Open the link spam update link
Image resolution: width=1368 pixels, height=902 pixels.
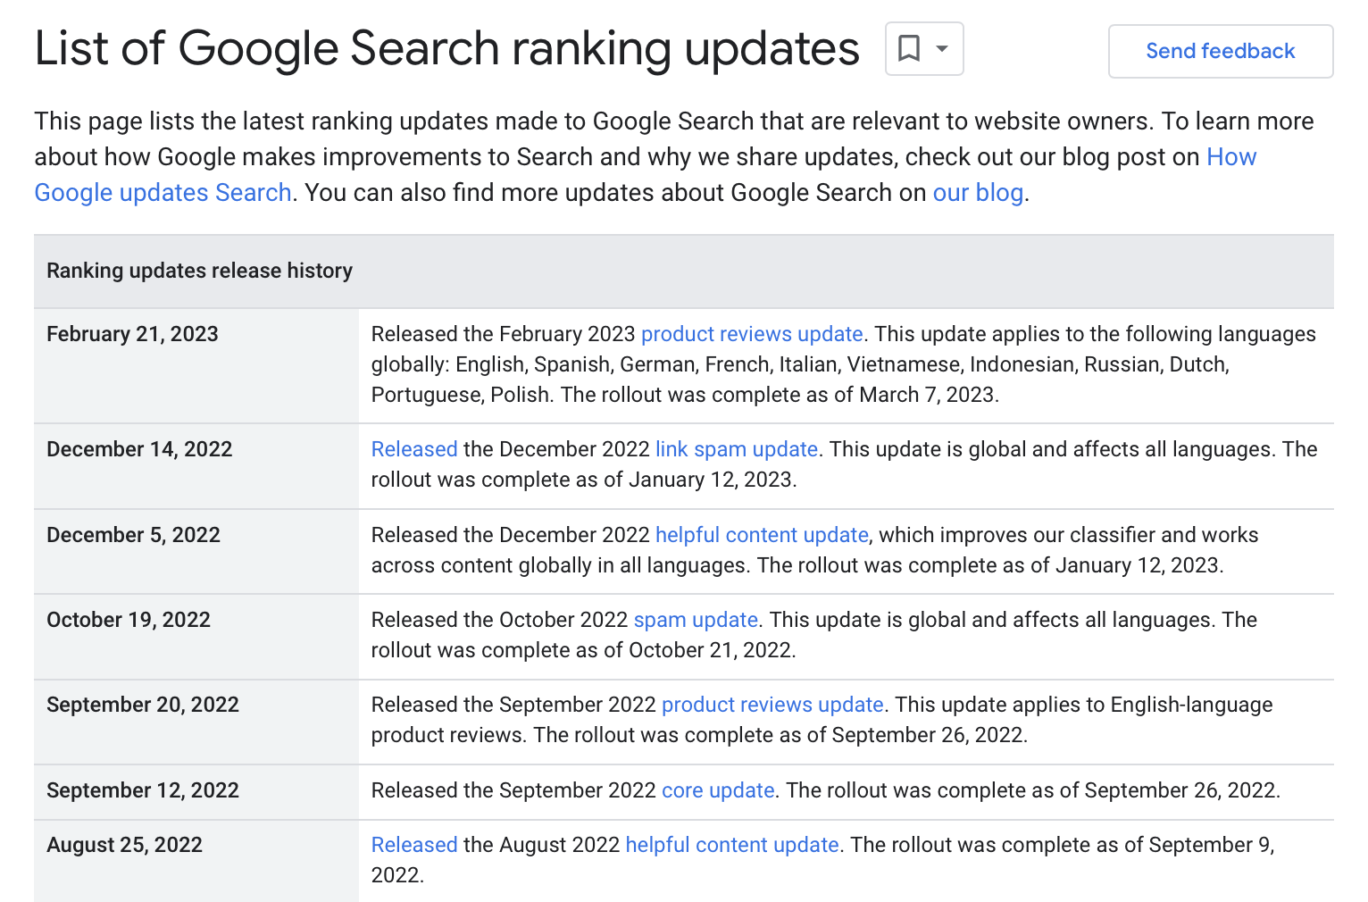[737, 449]
